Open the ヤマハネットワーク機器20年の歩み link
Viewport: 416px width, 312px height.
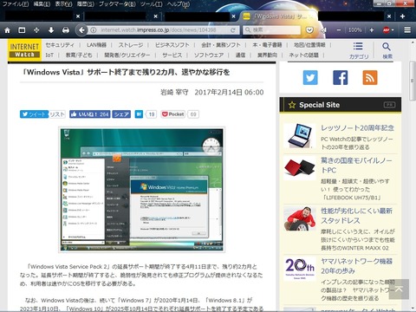coord(356,266)
